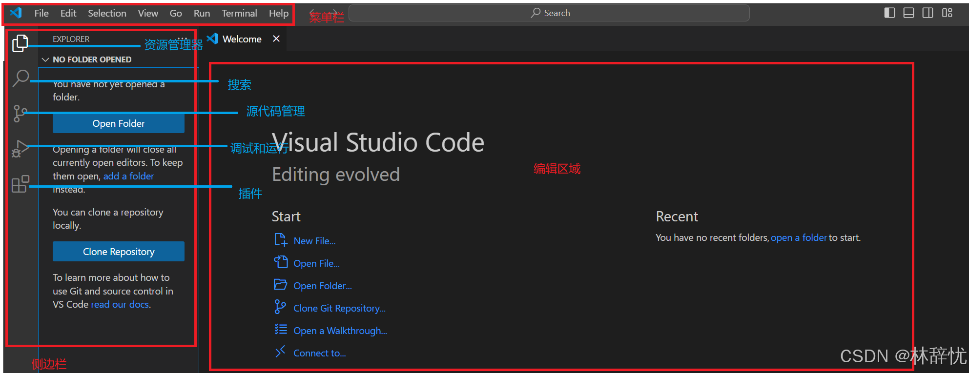The width and height of the screenshot is (969, 373).
Task: Click the Open a Walkthrough list icon
Action: click(281, 330)
